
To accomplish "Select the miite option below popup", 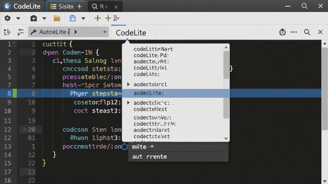I will pyautogui.click(x=178, y=147).
